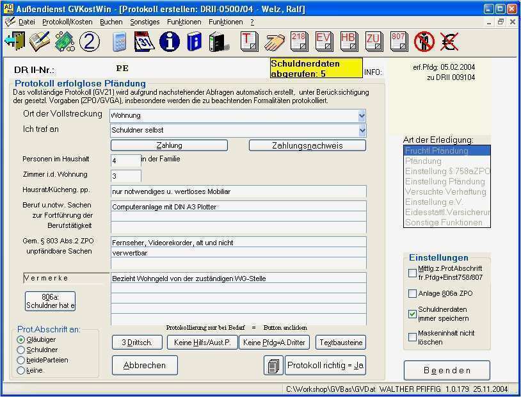Click the exit door toolbar icon

click(x=14, y=42)
